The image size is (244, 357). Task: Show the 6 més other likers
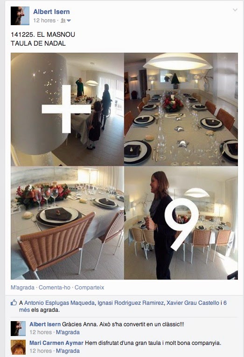(123, 306)
